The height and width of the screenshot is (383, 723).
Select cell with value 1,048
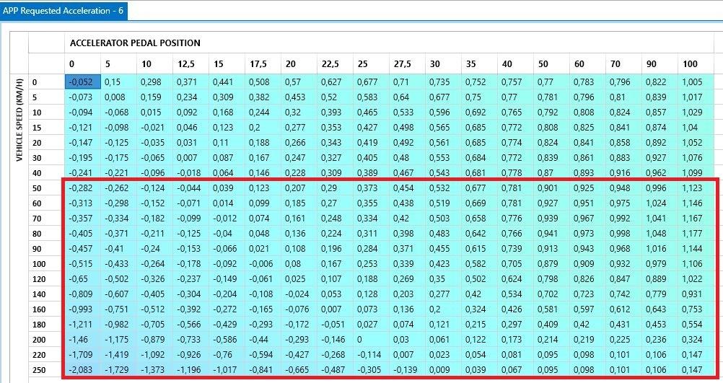click(x=660, y=233)
